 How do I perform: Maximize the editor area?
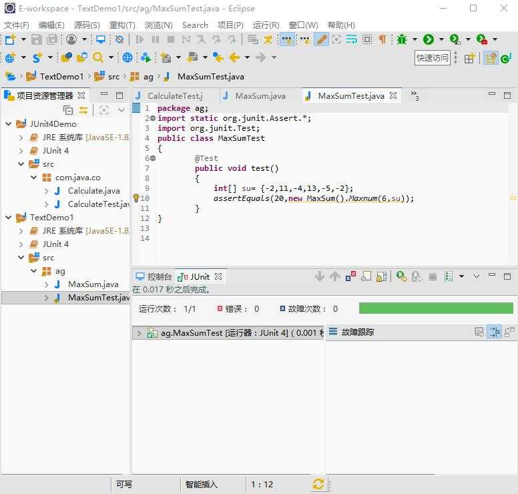coord(507,95)
